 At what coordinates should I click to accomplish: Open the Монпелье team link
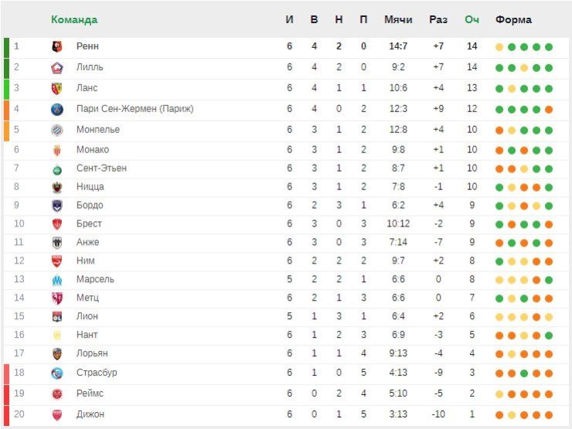point(98,130)
